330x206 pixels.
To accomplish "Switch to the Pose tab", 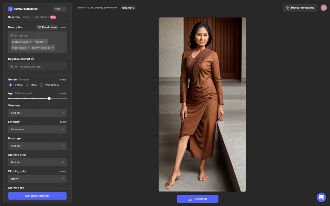I will [x=26, y=17].
